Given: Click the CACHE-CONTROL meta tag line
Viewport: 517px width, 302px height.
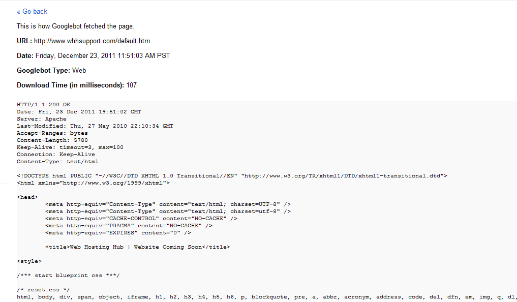Looking at the screenshot, I should 141,218.
